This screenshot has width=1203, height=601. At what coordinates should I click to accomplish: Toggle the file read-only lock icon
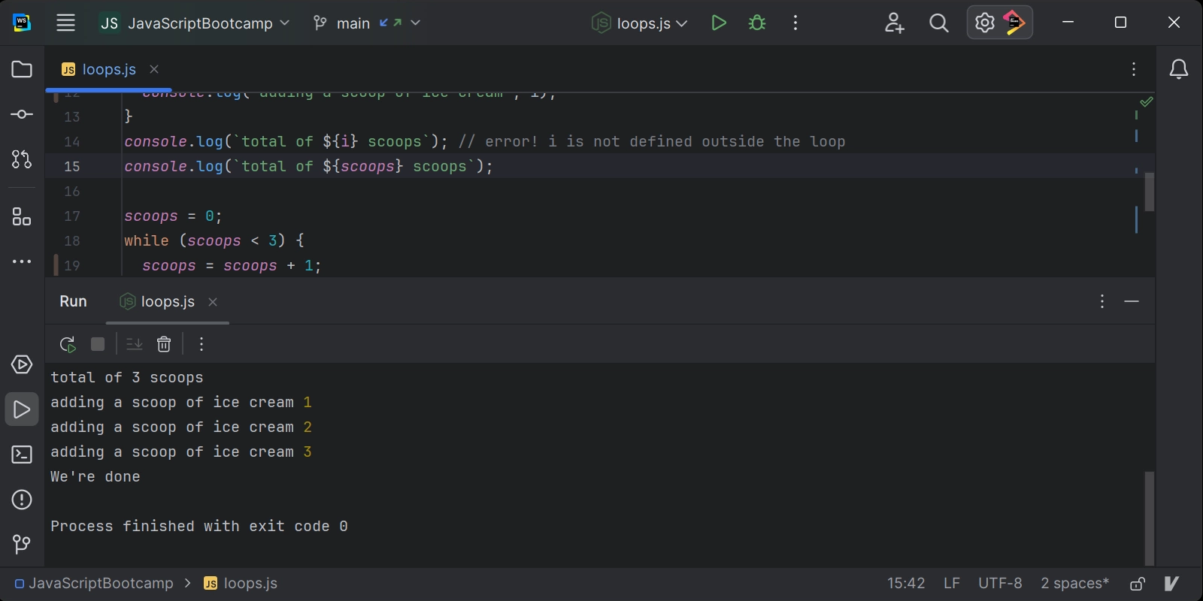click(1138, 583)
